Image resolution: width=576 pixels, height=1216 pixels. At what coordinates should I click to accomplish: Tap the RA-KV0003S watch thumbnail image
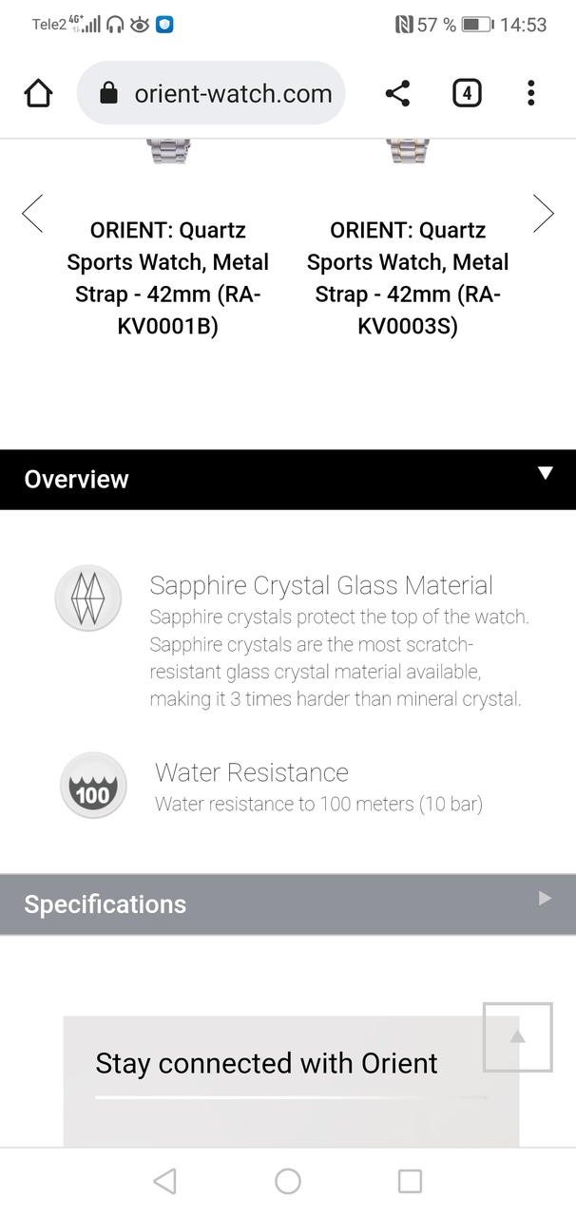point(408,152)
